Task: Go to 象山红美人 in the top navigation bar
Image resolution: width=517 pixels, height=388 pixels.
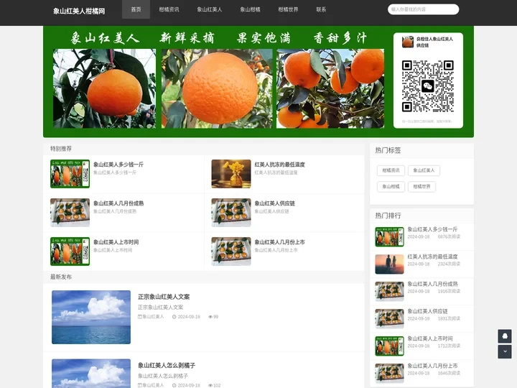Action: pyautogui.click(x=210, y=9)
